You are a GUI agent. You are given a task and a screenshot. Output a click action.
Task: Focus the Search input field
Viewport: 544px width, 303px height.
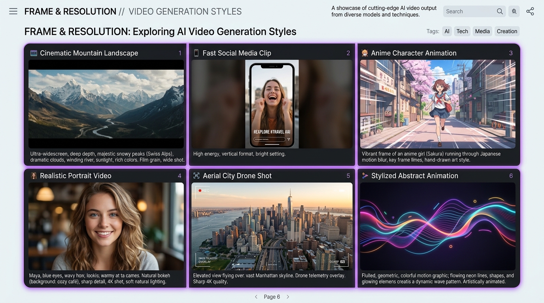(469, 11)
